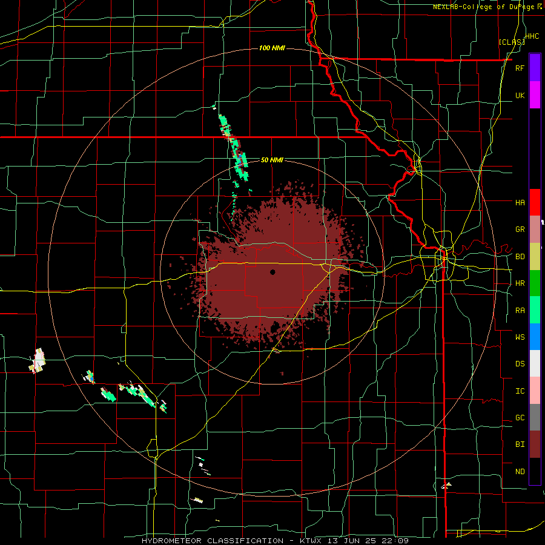Click the 50 NMI range ring label
Image resolution: width=545 pixels, height=545 pixels.
pos(272,160)
